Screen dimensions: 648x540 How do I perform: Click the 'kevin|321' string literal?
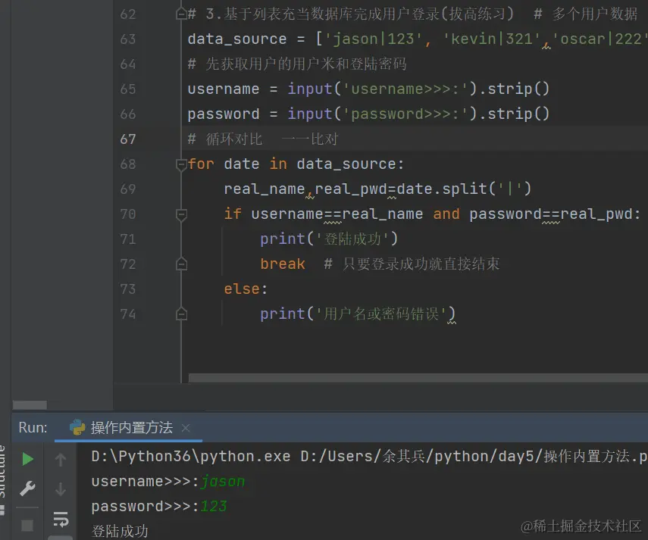pyautogui.click(x=492, y=39)
